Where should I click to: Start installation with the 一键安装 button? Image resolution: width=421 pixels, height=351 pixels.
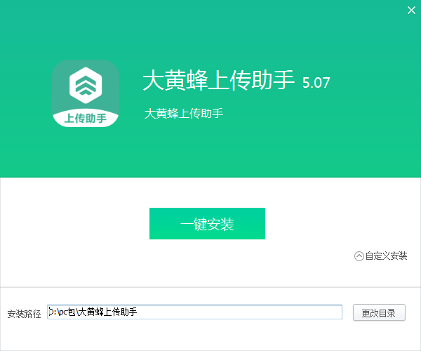(x=207, y=224)
